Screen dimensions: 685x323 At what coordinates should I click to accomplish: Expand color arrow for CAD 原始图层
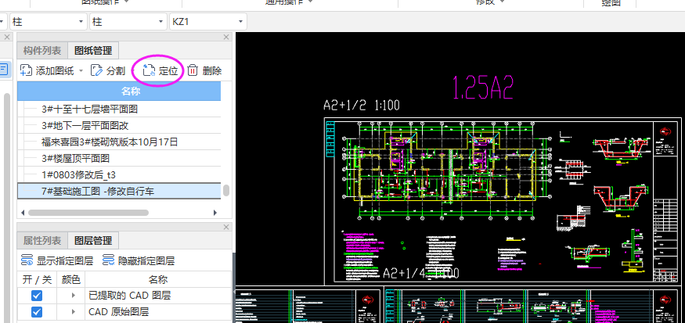pos(74,311)
